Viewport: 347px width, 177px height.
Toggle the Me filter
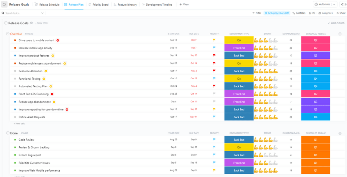click(x=312, y=13)
